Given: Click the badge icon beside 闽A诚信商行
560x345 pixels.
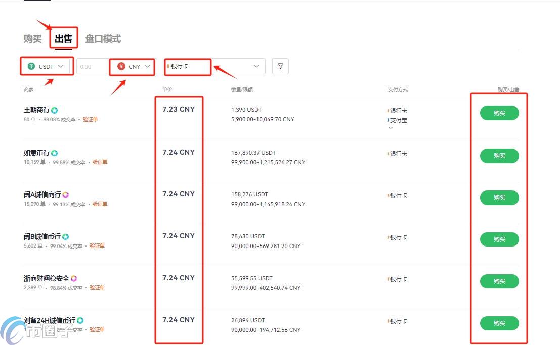Looking at the screenshot, I should pos(65,195).
